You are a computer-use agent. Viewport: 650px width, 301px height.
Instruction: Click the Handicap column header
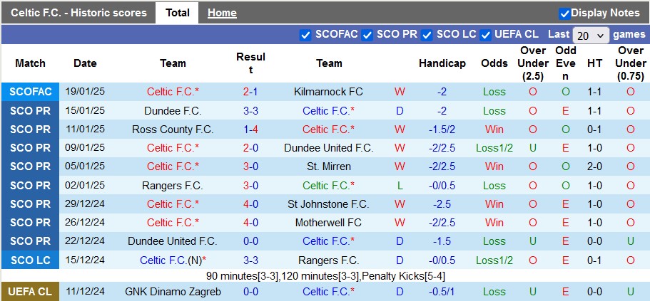(x=442, y=63)
